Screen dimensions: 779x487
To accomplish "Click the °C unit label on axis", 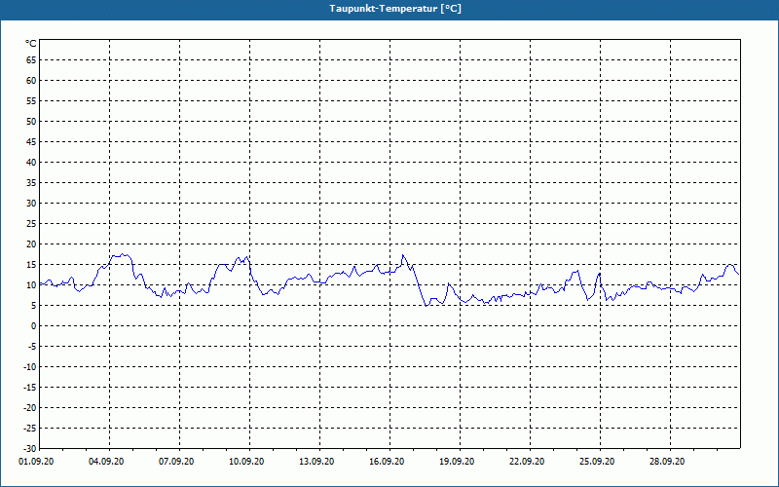I will click(31, 44).
